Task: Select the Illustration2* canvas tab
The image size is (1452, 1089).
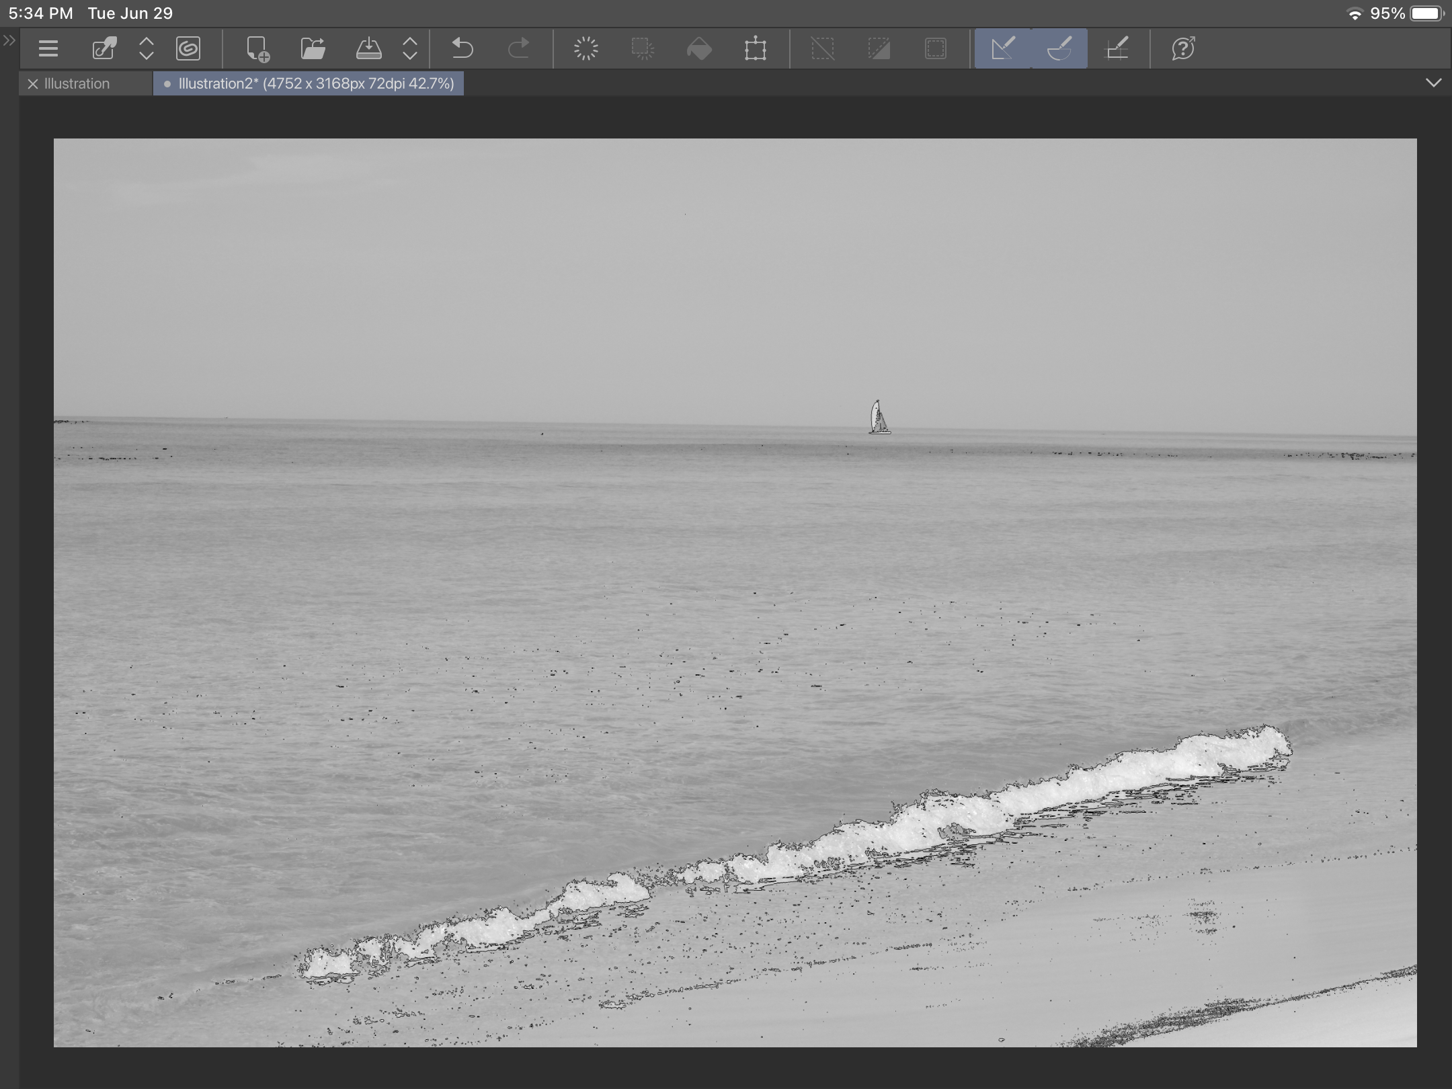Action: [309, 84]
